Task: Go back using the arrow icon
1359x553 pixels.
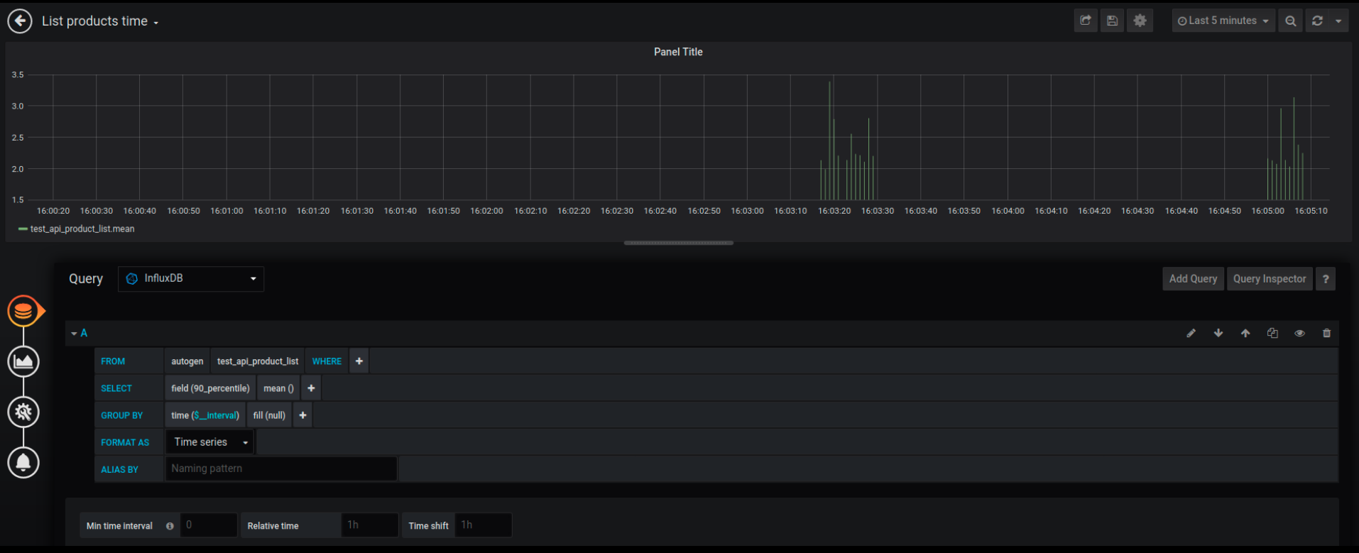Action: [20, 21]
